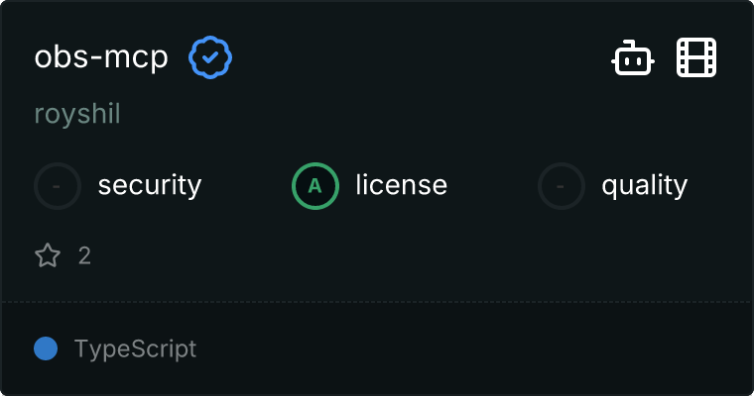Click the blue verified badge beside obs-mcp
The image size is (754, 396).
tap(210, 58)
